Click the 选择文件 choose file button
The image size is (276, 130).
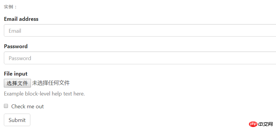pyautogui.click(x=18, y=83)
